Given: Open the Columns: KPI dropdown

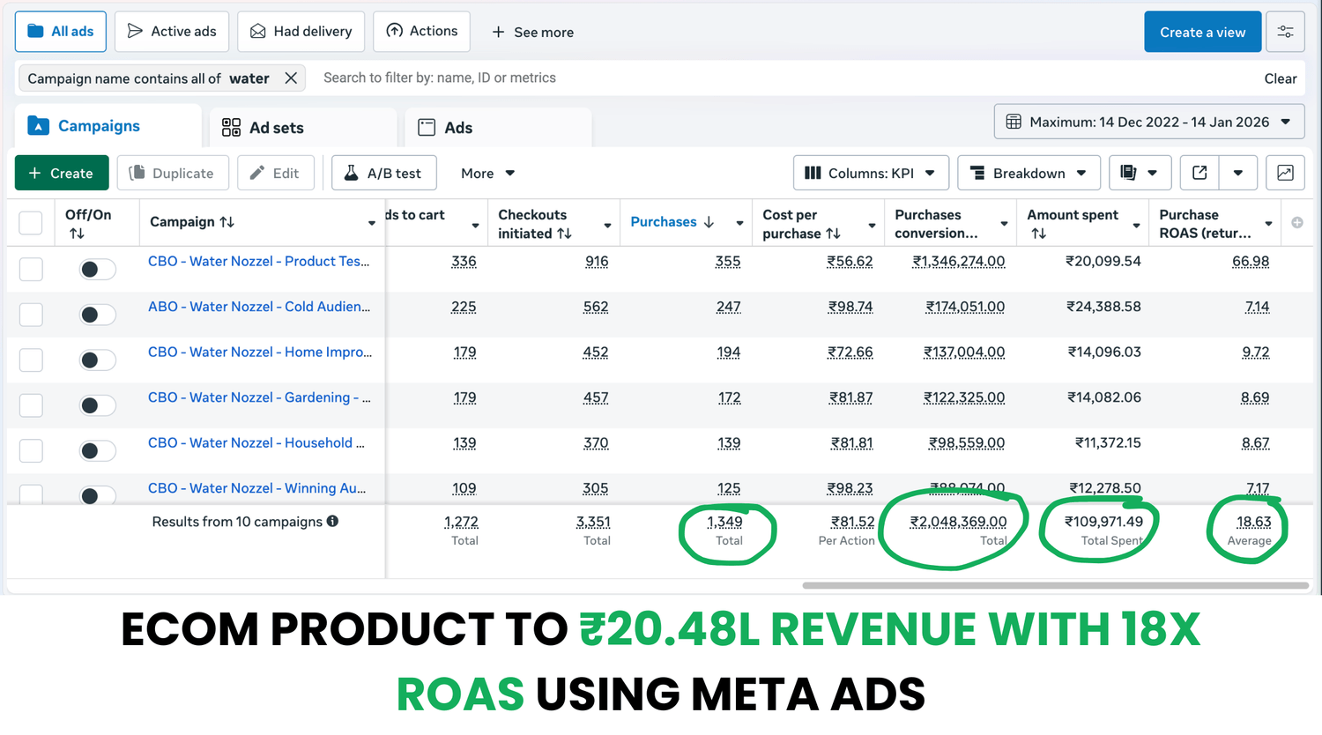Looking at the screenshot, I should 870,173.
